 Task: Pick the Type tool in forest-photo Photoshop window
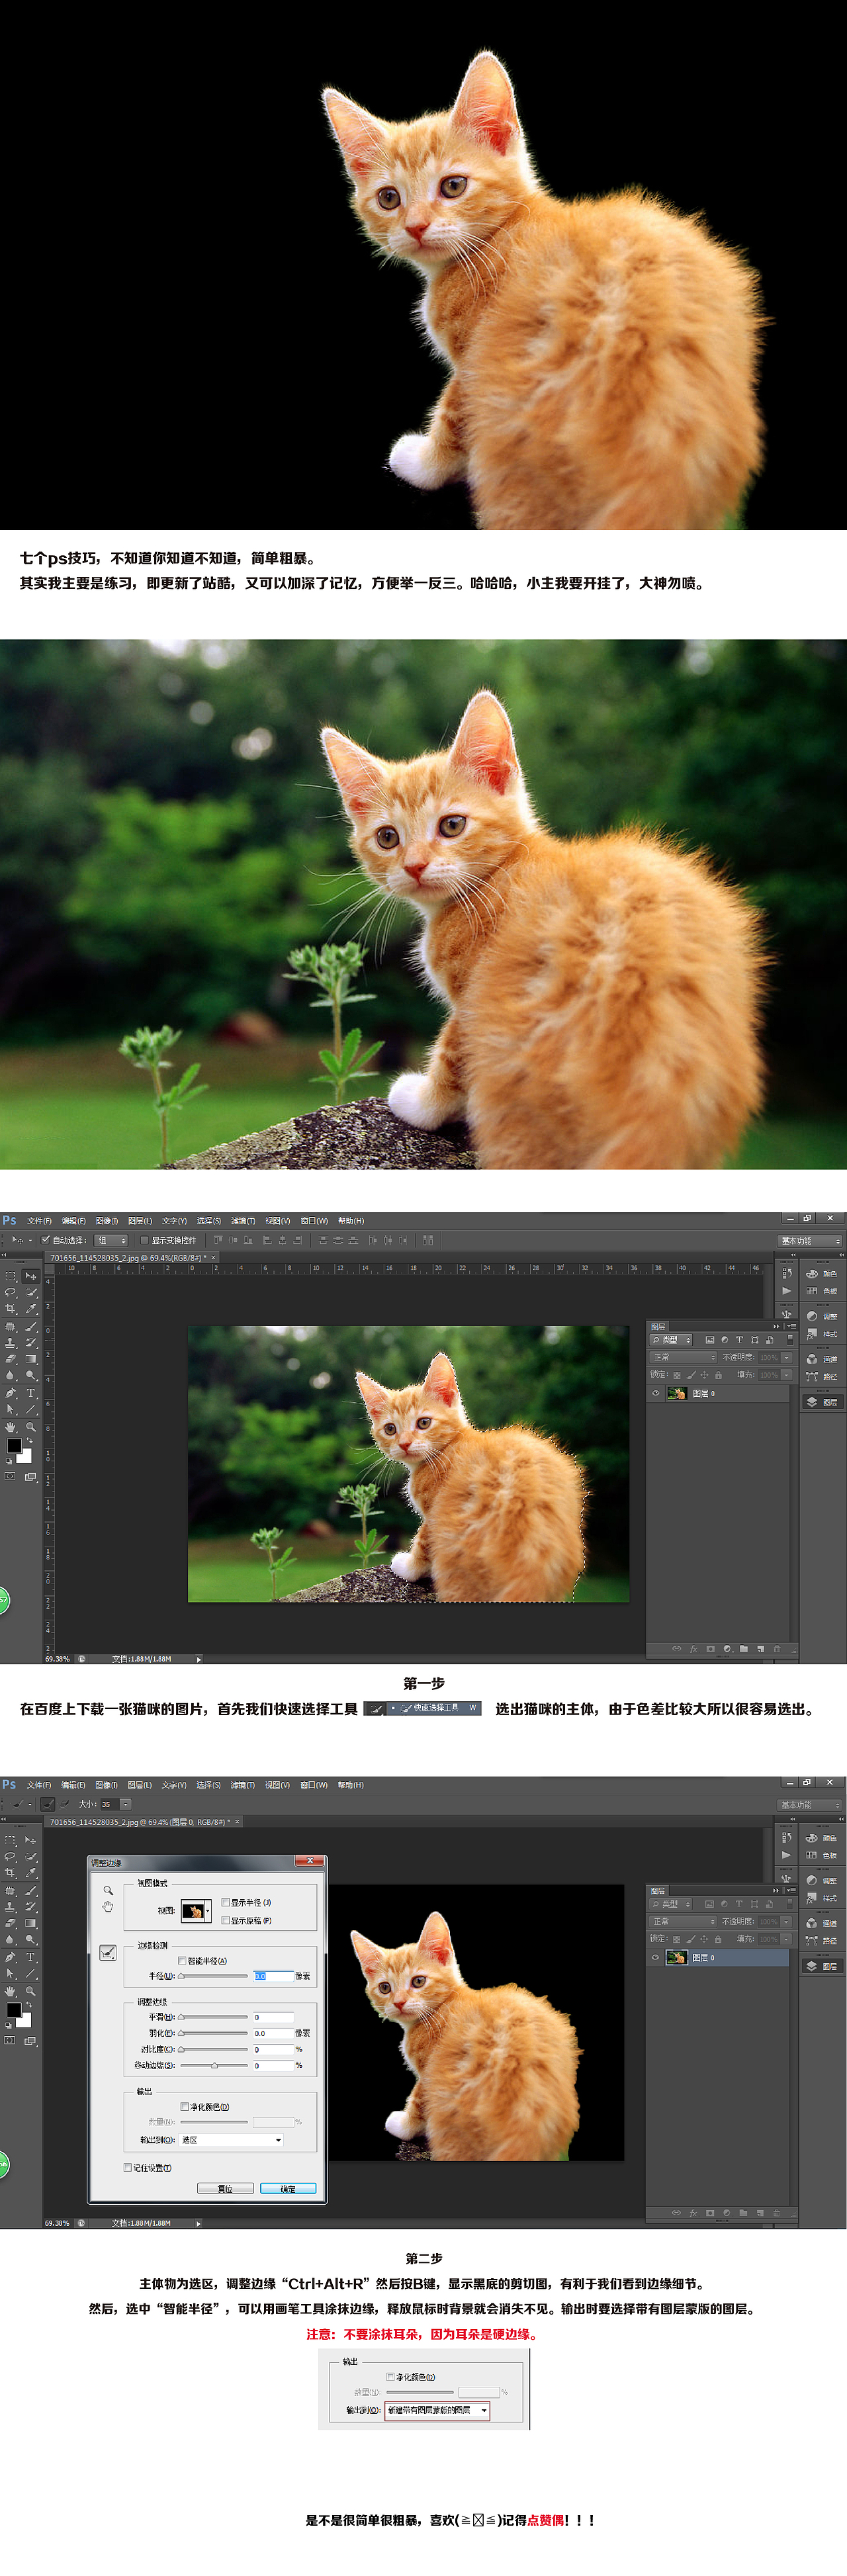pyautogui.click(x=31, y=1393)
